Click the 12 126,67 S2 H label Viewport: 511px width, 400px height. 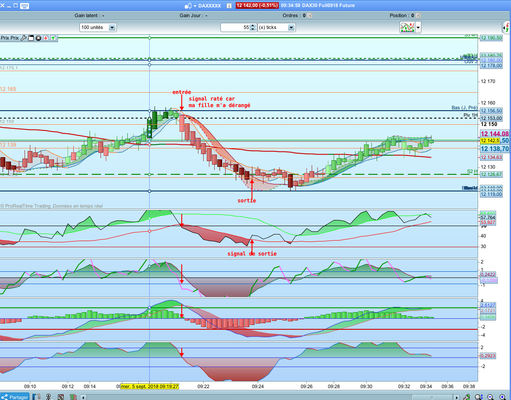pyautogui.click(x=491, y=174)
